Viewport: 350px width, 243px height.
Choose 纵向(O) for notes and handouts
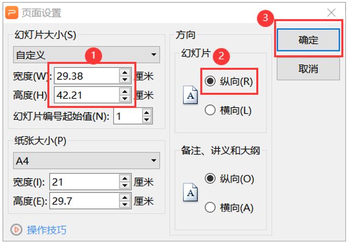pos(210,178)
